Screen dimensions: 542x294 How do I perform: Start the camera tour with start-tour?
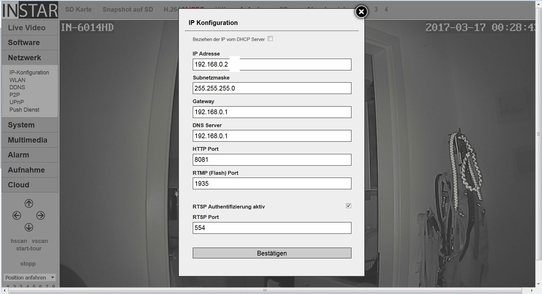[29, 249]
